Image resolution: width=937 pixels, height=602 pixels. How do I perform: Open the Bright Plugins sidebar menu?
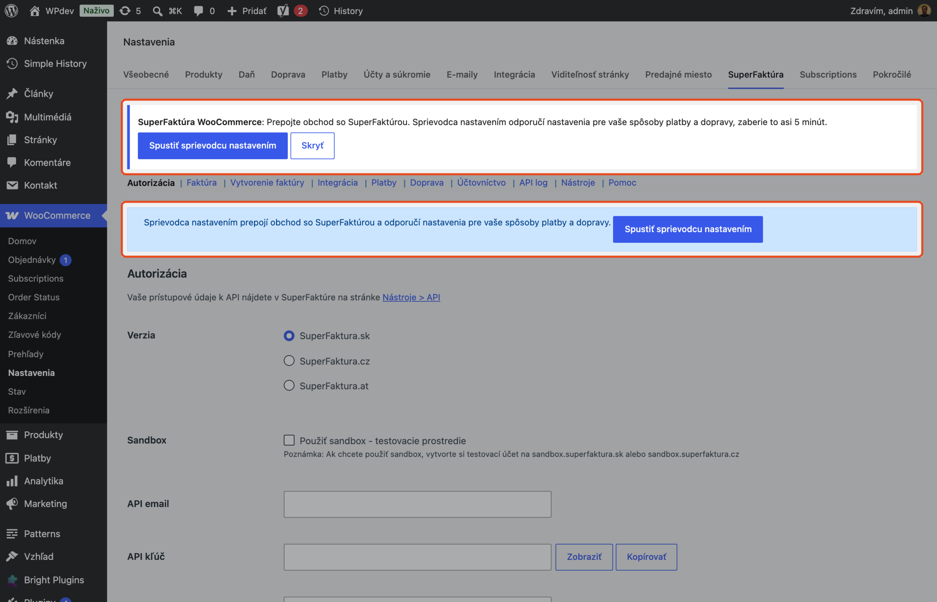[53, 580]
